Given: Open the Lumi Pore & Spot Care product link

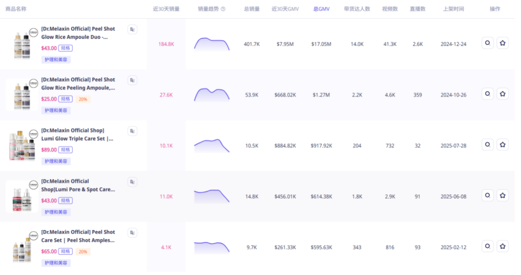Looking at the screenshot, I should 78,185.
